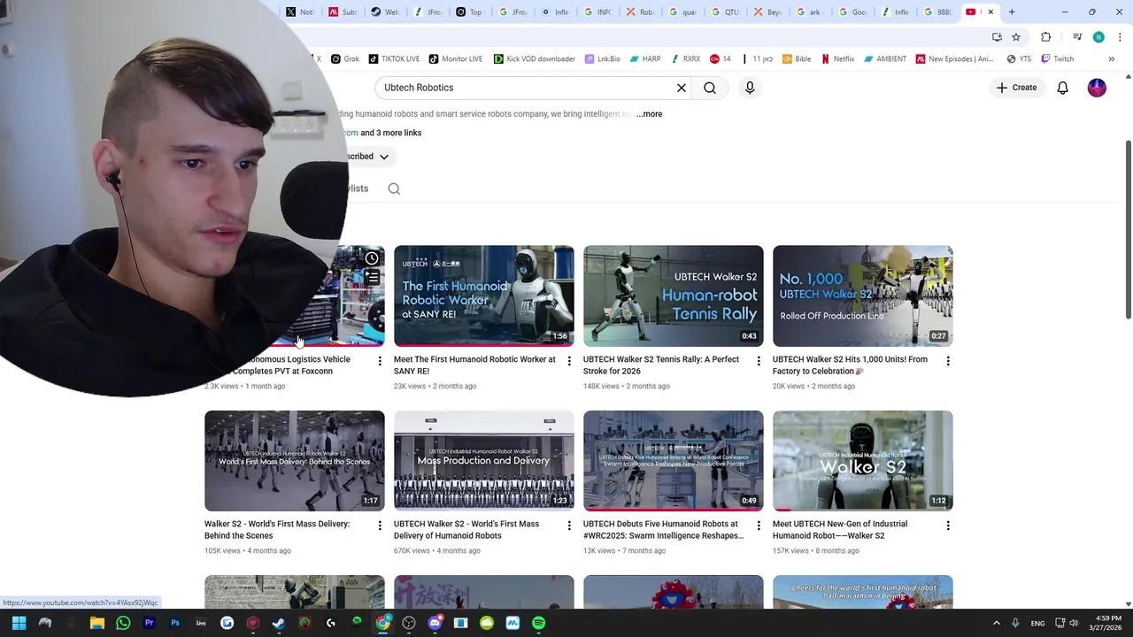Play the Human-robot Tennis Rally thumbnail

673,295
